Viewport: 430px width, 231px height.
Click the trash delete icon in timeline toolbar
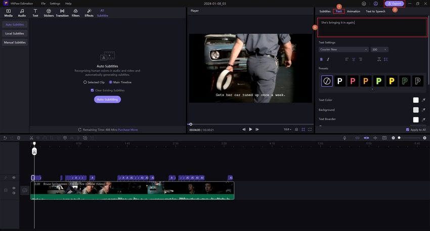pos(19,138)
